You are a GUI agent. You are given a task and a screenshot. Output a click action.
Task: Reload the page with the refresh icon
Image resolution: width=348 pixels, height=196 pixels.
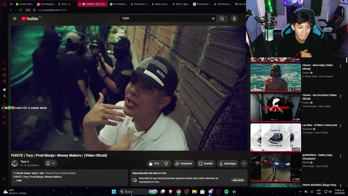20,10
